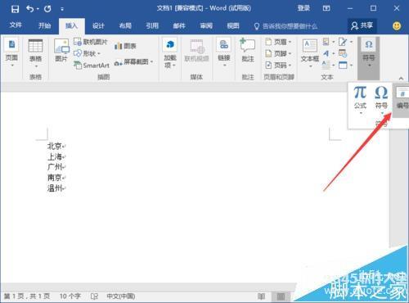
Task: Click the text 北京 in the document
Action: pyautogui.click(x=55, y=146)
